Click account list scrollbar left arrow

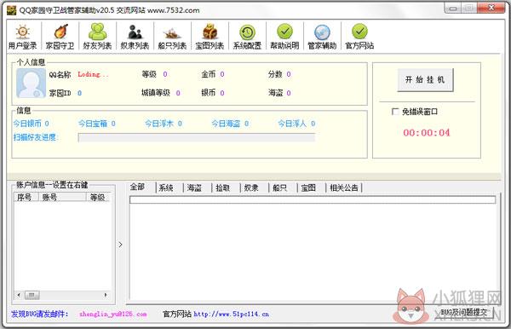(19, 295)
